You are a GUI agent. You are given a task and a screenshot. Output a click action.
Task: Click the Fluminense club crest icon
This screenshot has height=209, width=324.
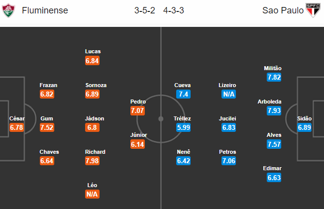(x=8, y=10)
